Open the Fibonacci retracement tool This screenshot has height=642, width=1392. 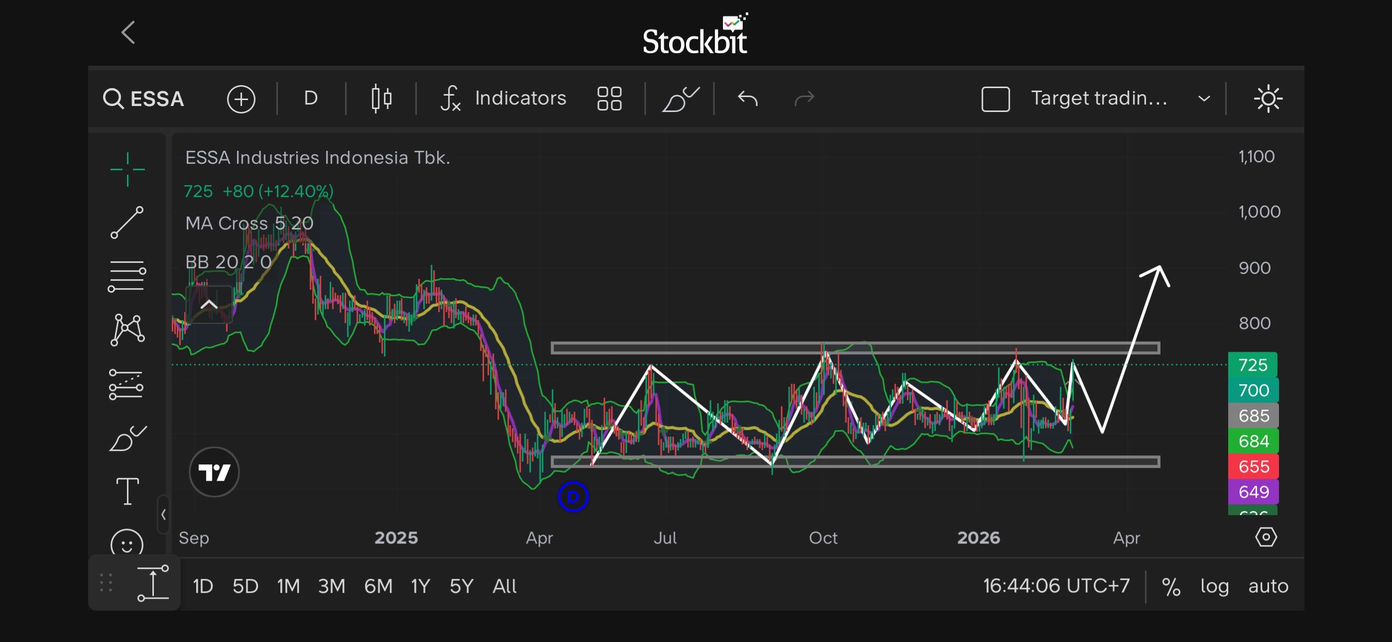click(127, 276)
